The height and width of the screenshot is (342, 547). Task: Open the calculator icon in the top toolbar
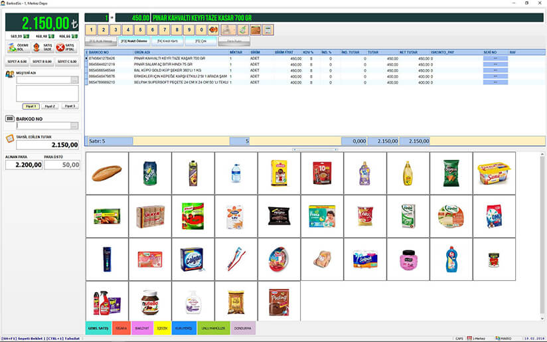pyautogui.click(x=268, y=30)
